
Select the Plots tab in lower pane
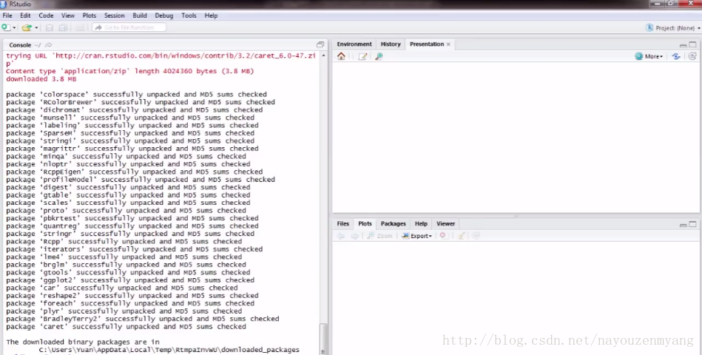click(365, 223)
